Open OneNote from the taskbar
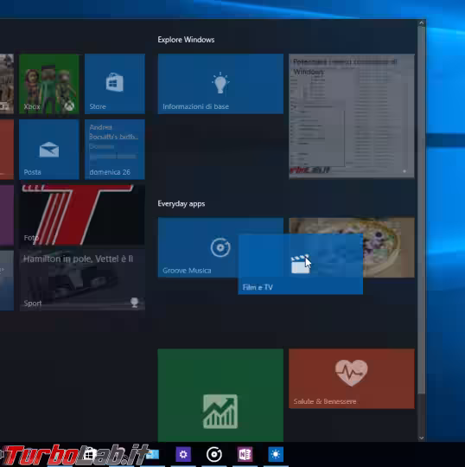 [x=245, y=454]
